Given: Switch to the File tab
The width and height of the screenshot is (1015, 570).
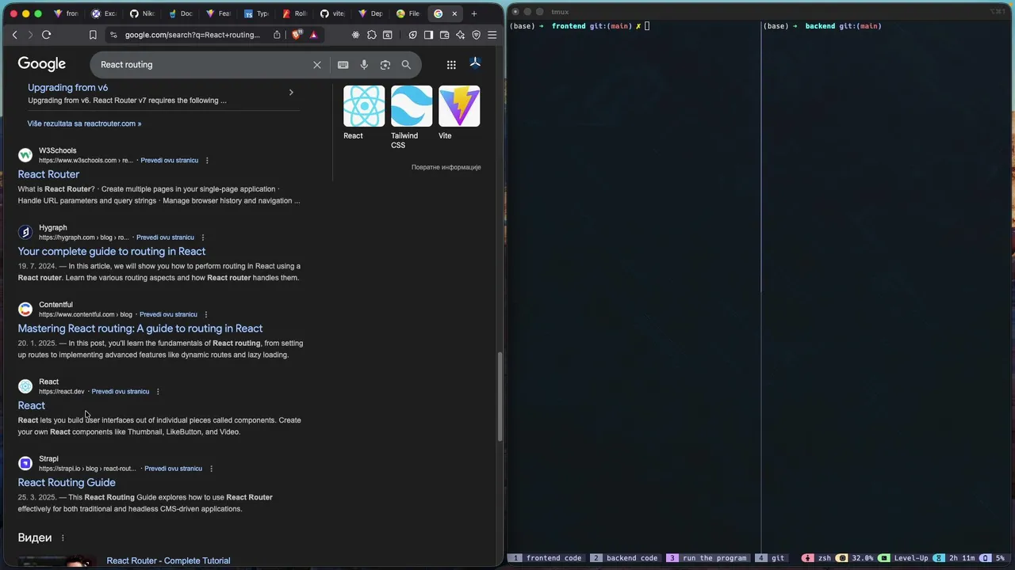Looking at the screenshot, I should 408,13.
